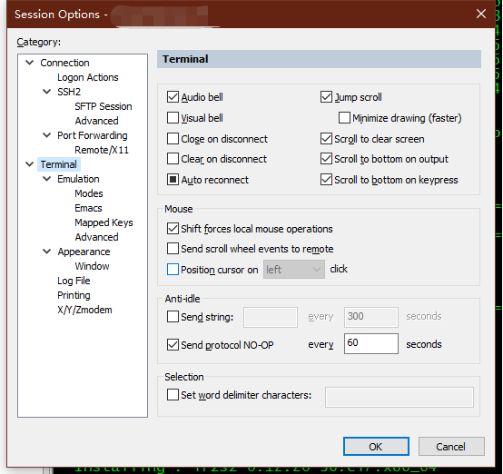The height and width of the screenshot is (474, 503).
Task: Enable Close on disconnect
Action: (x=173, y=139)
